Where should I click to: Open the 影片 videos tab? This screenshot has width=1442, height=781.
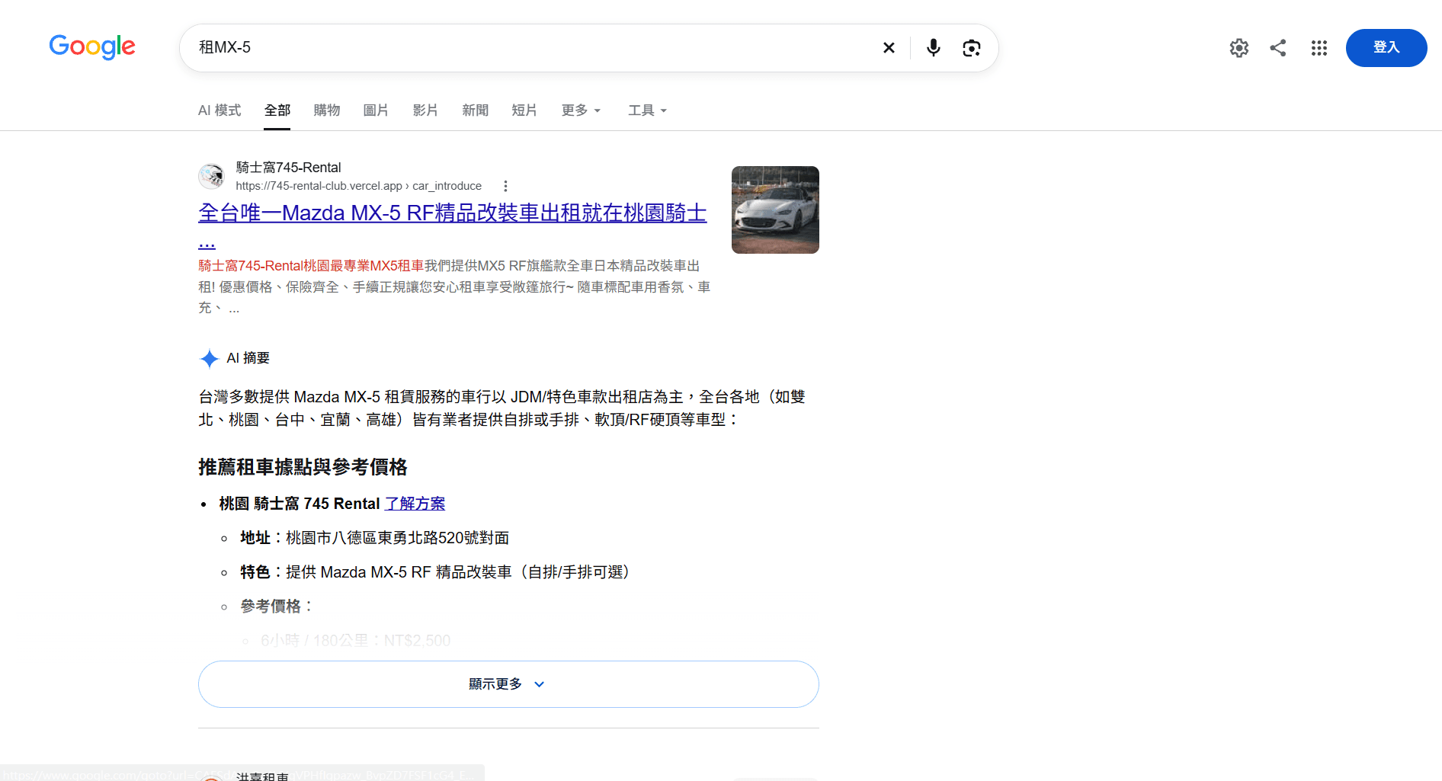click(425, 110)
